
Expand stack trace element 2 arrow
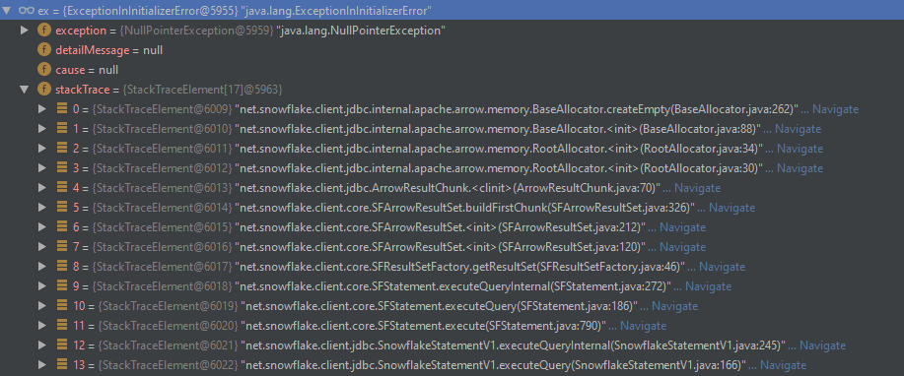[41, 148]
